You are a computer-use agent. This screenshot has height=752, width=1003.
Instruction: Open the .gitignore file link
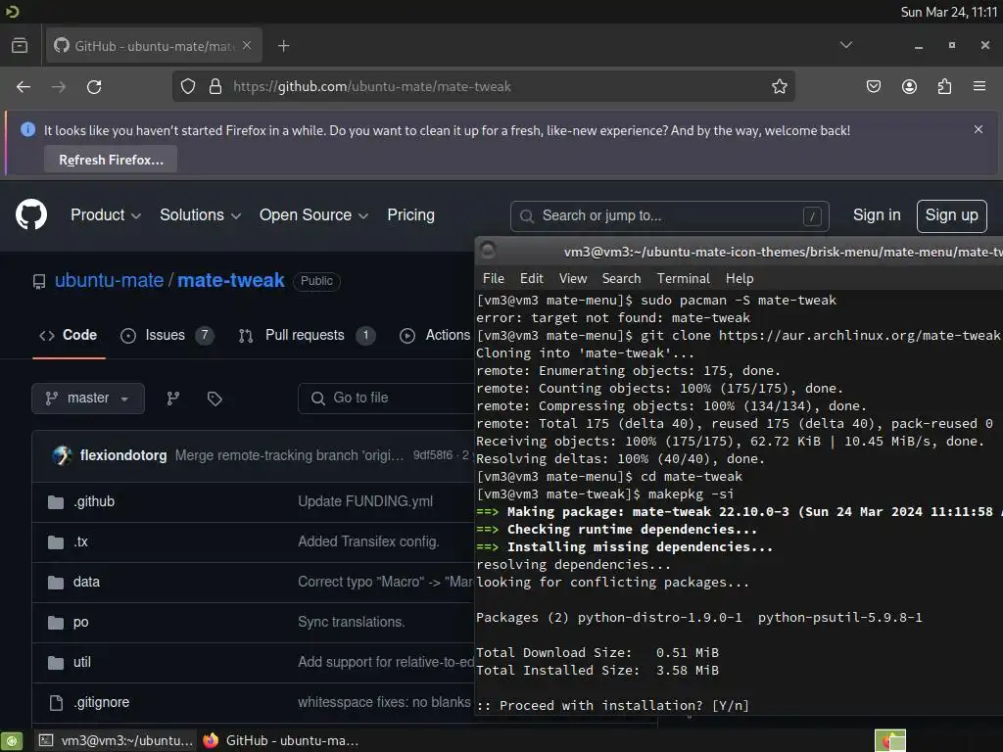[x=101, y=703]
